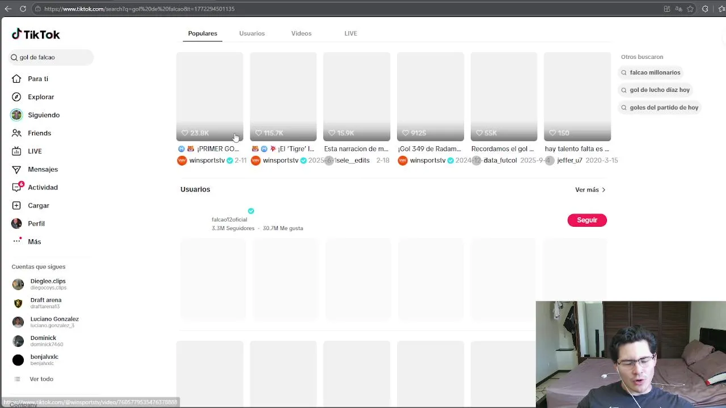The height and width of the screenshot is (408, 726).
Task: Open the Actividad notification icon
Action: 17,187
